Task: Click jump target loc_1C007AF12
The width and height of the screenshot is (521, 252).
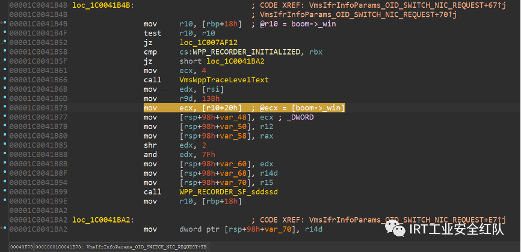Action: pos(209,43)
